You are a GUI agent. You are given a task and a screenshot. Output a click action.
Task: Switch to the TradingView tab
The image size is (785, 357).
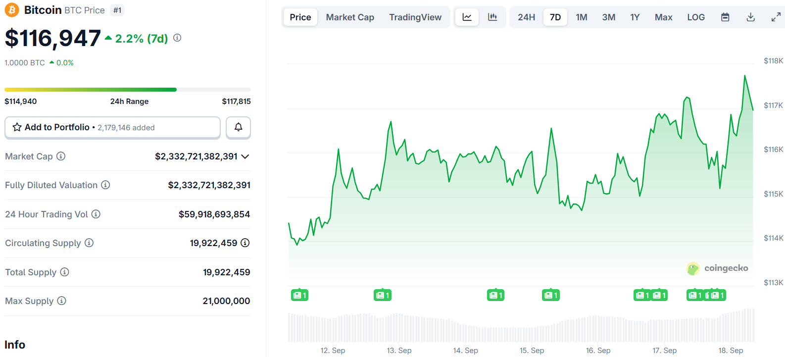(x=415, y=17)
